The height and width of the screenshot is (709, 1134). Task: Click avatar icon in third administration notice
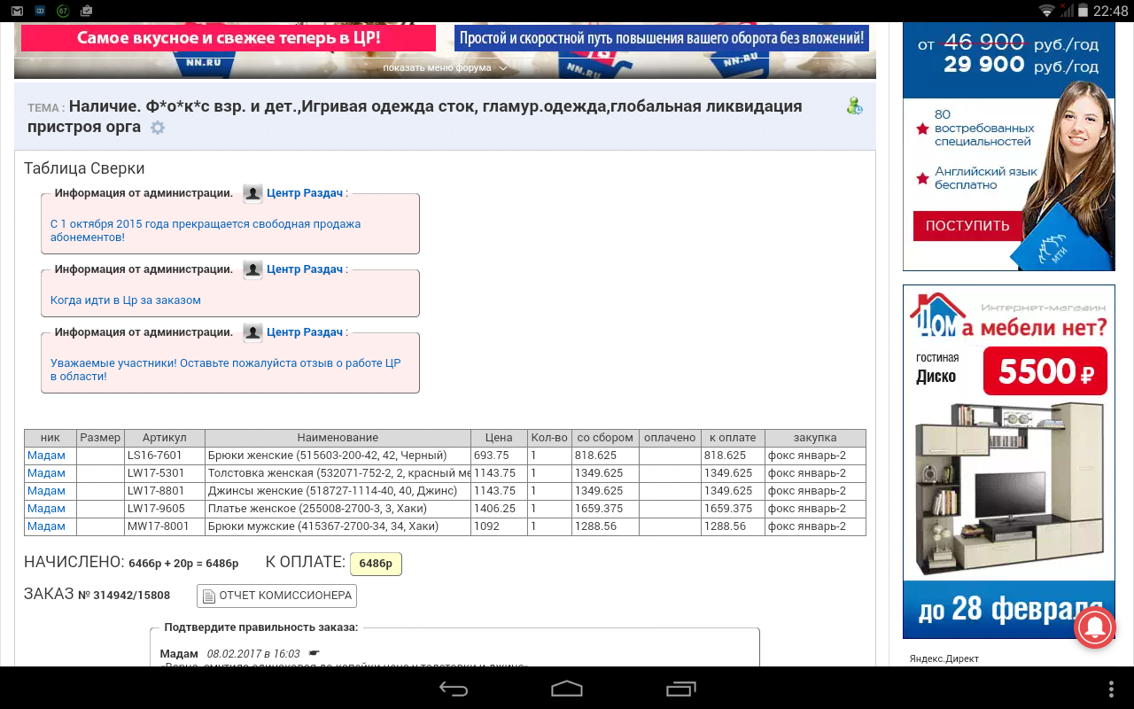click(252, 332)
